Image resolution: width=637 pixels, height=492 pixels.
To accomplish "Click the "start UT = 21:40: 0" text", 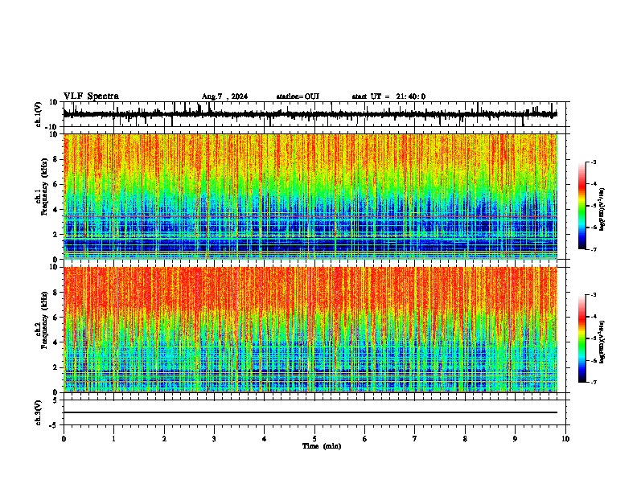I will pos(388,96).
